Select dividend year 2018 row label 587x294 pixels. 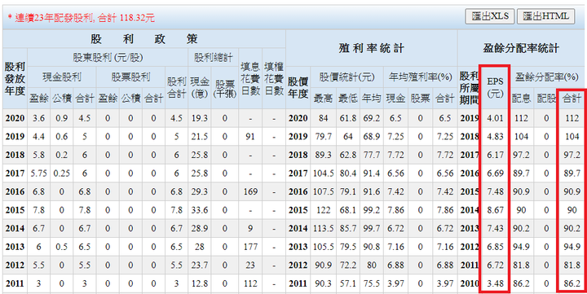(15, 156)
